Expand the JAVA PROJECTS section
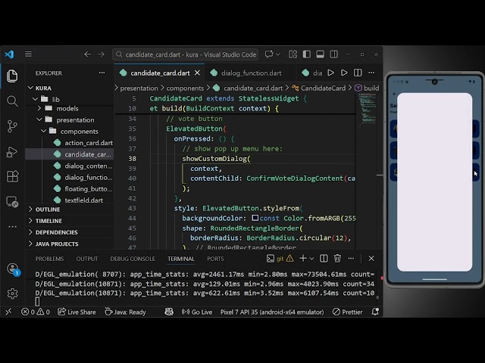This screenshot has width=485, height=363. click(70, 244)
